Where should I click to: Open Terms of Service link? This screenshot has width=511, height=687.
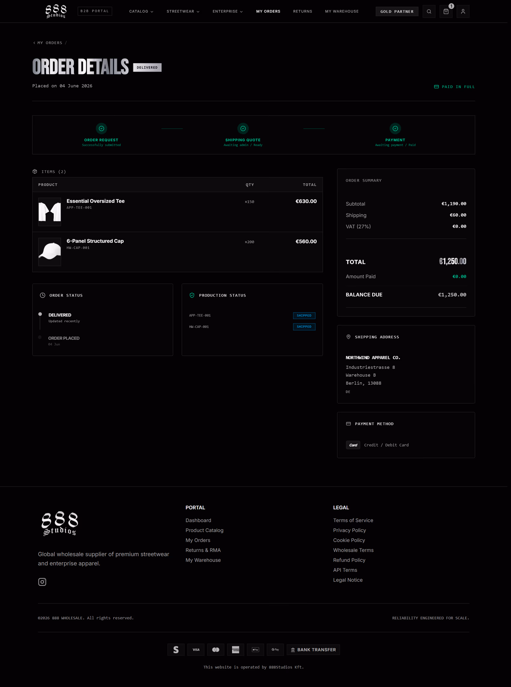click(353, 520)
